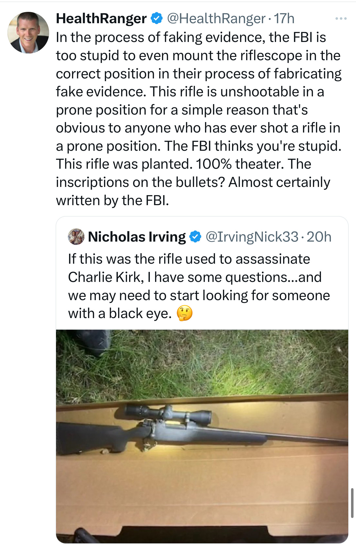The width and height of the screenshot is (356, 550).
Task: Click the riflescope in the photo
Action: (168, 413)
